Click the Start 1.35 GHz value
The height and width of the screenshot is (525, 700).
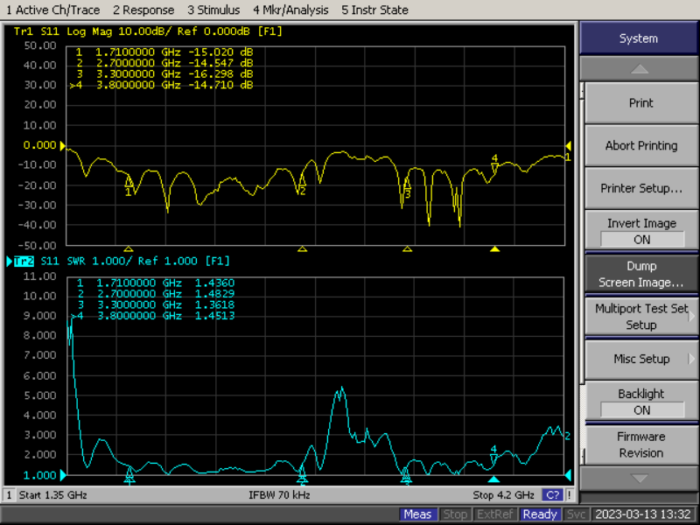pos(52,495)
